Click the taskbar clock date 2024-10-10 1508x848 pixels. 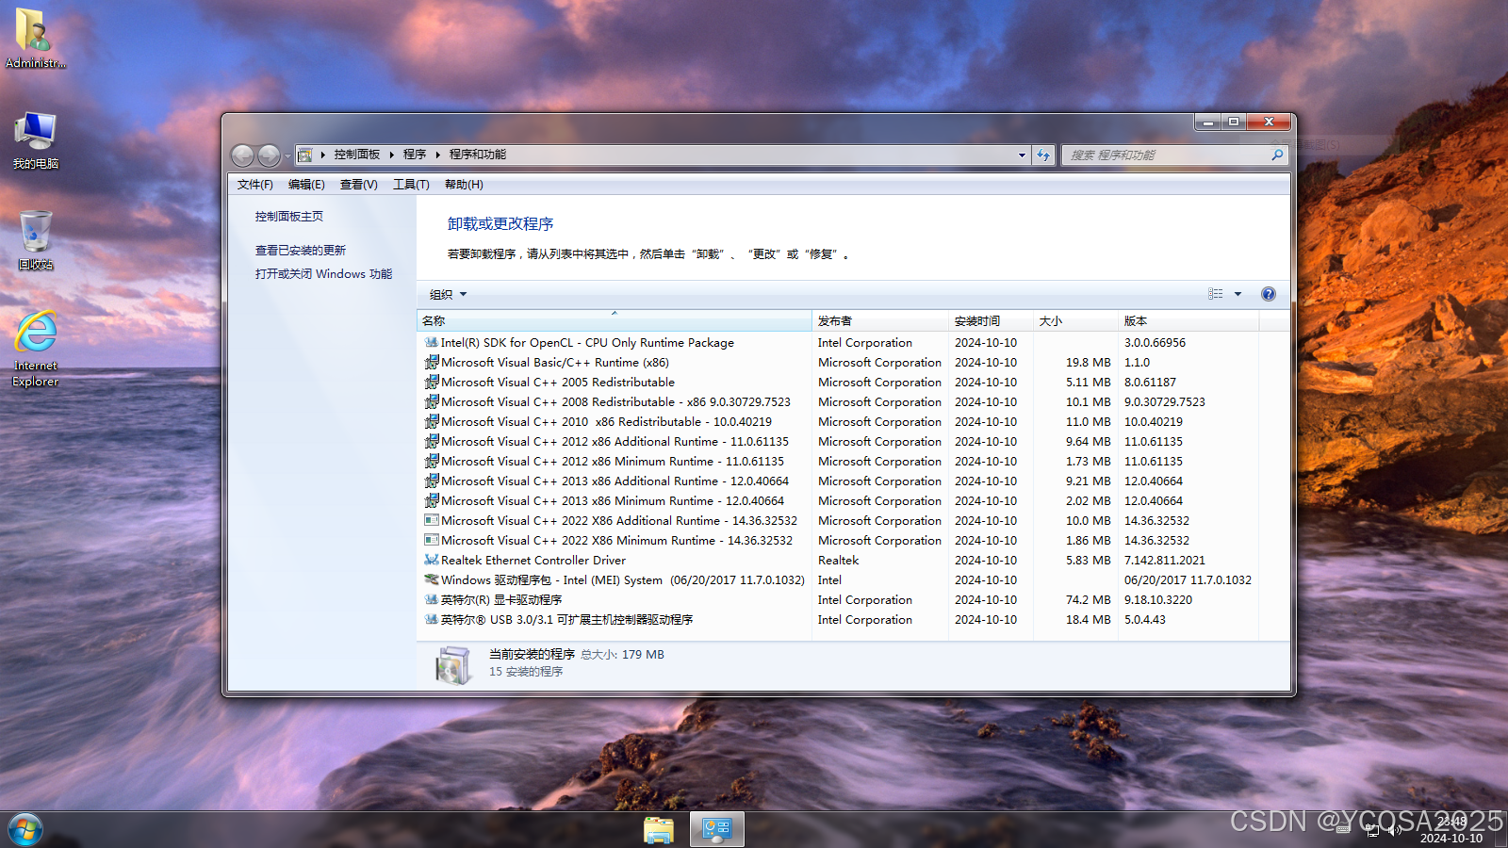(1451, 838)
